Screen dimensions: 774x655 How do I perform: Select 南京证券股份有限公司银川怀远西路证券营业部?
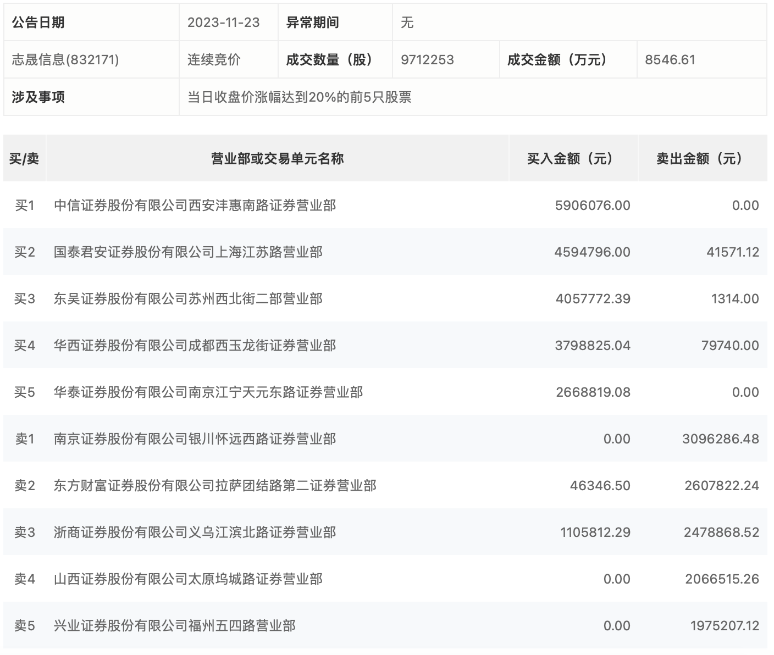pos(195,439)
